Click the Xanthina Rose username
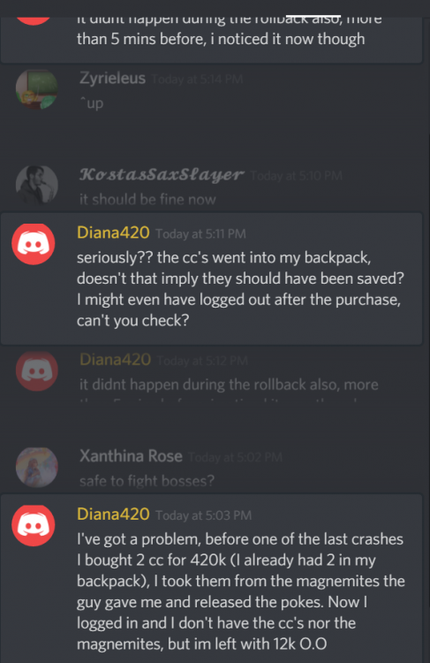Viewport: 430px width, 663px height. pos(131,456)
